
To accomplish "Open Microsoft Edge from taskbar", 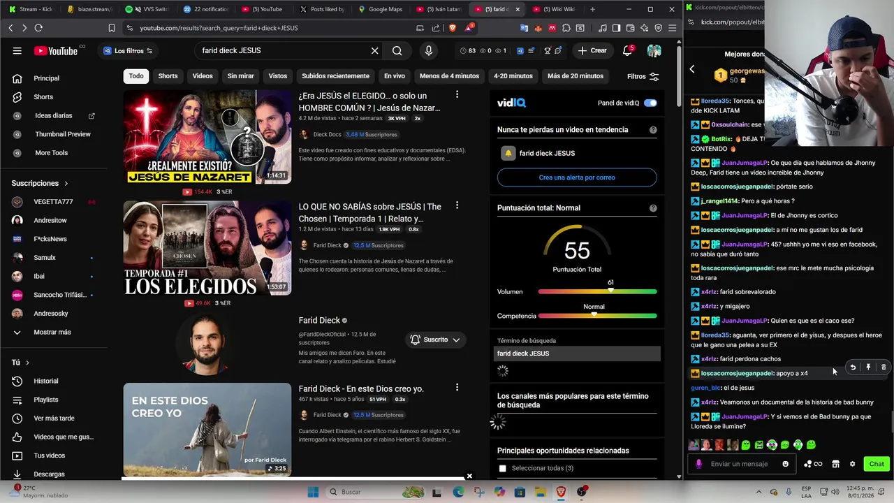I will coord(458,492).
